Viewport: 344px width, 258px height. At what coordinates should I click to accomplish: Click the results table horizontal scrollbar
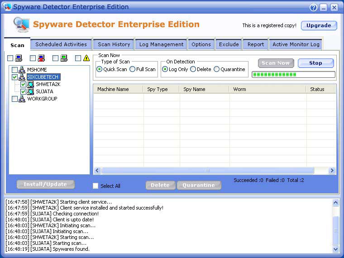coord(208,171)
